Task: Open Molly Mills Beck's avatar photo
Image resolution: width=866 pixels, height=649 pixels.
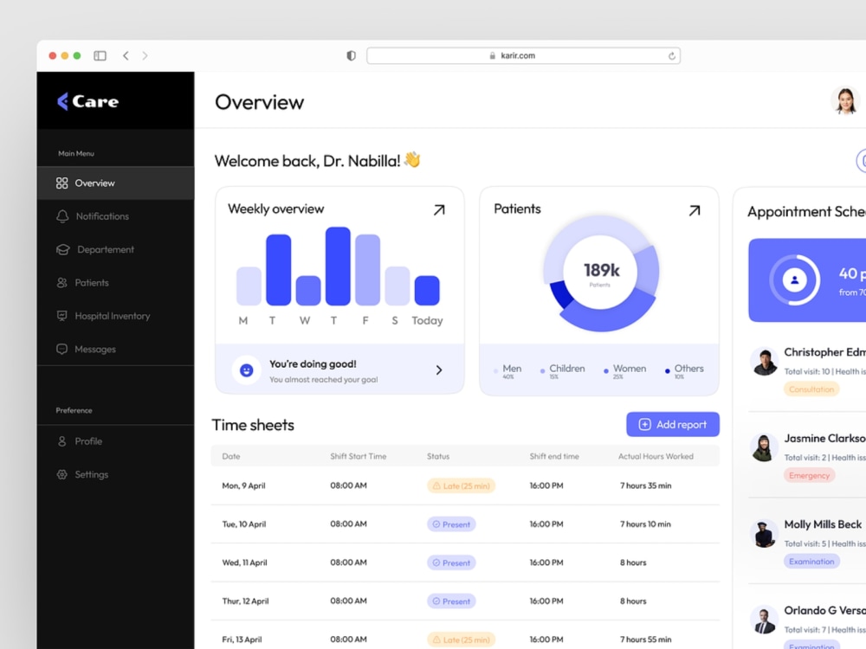Action: [765, 534]
